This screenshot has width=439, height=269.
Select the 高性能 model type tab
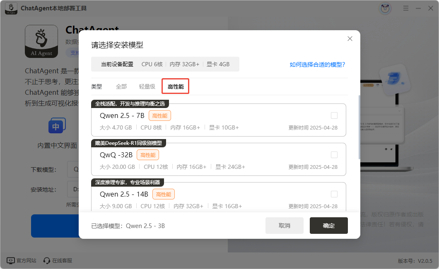click(176, 86)
